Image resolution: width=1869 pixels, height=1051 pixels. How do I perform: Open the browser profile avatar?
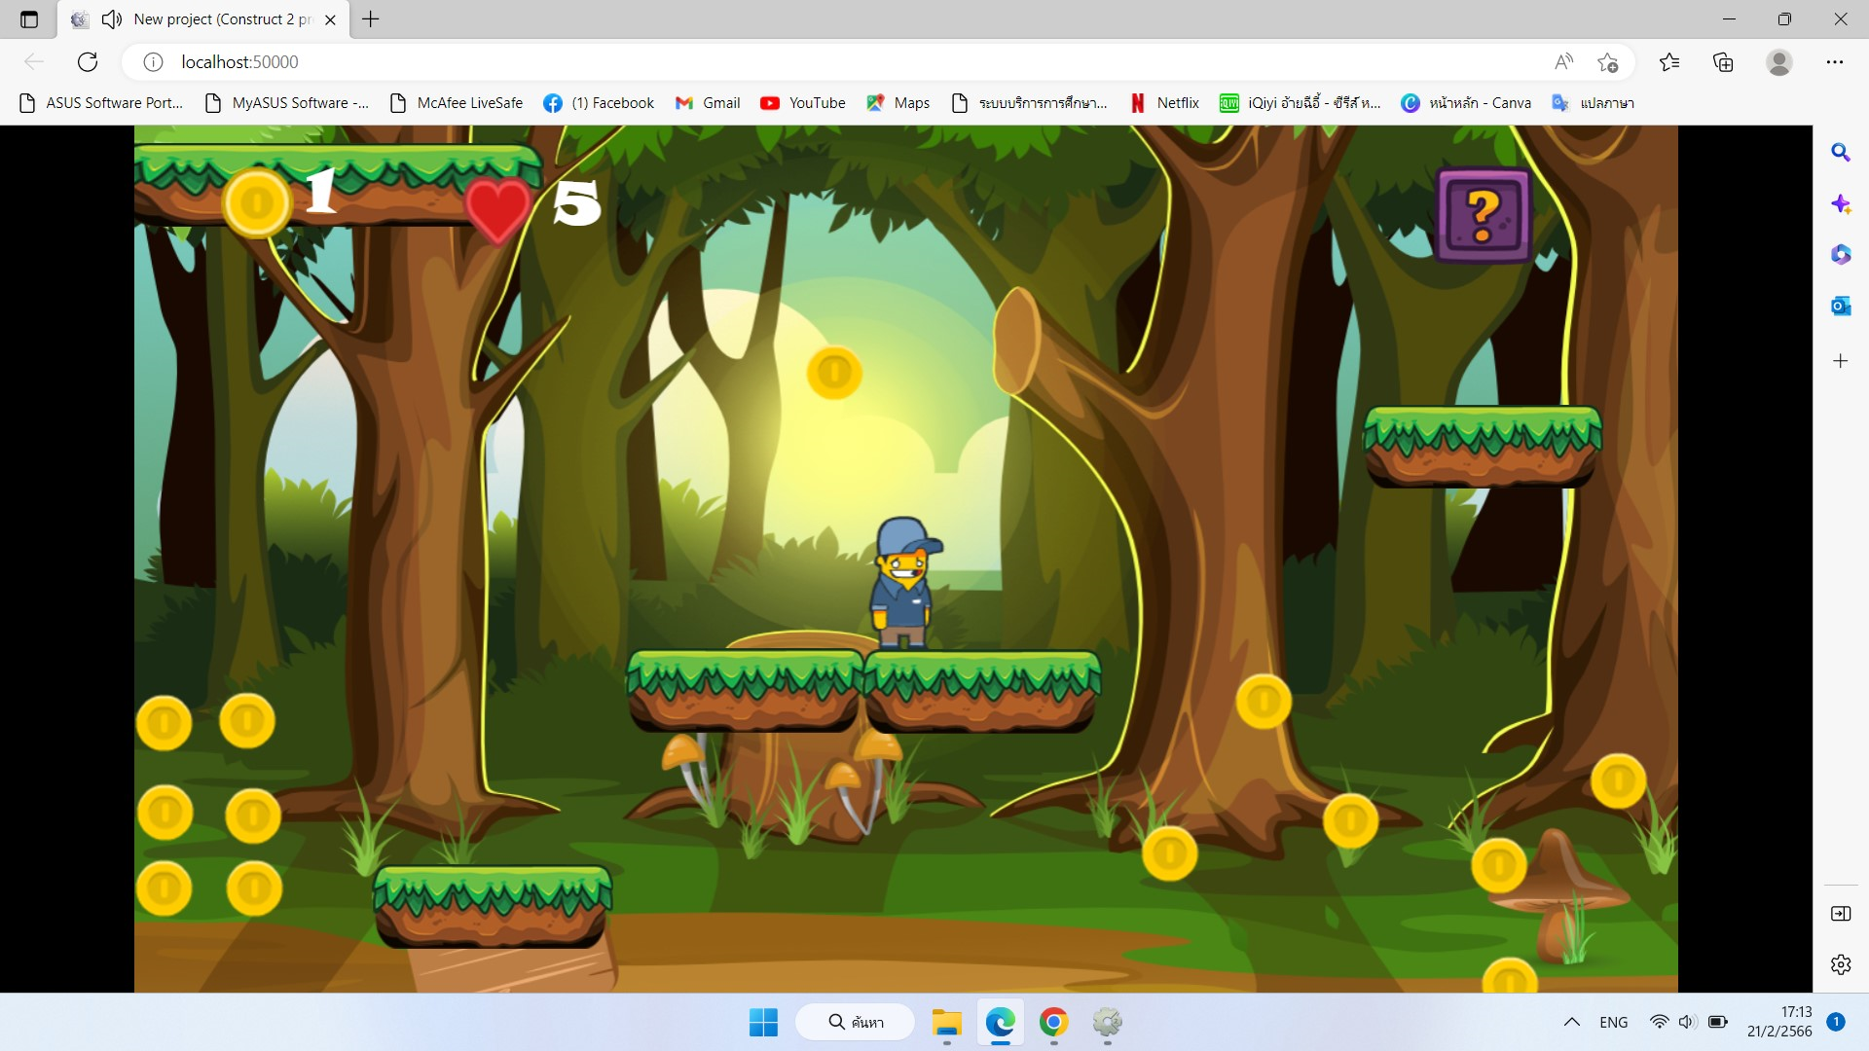pos(1779,62)
